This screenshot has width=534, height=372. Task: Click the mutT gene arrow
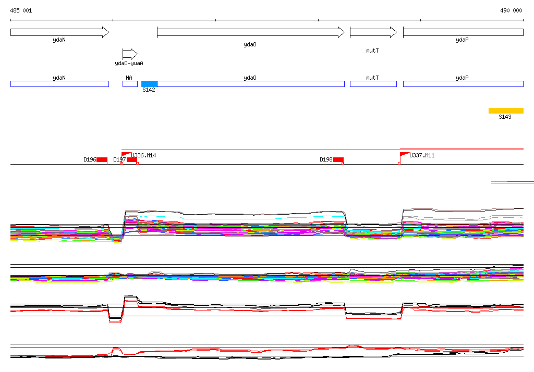coord(373,32)
